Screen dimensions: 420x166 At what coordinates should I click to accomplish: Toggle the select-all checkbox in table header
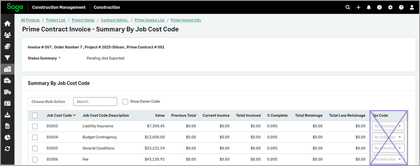(x=35, y=115)
